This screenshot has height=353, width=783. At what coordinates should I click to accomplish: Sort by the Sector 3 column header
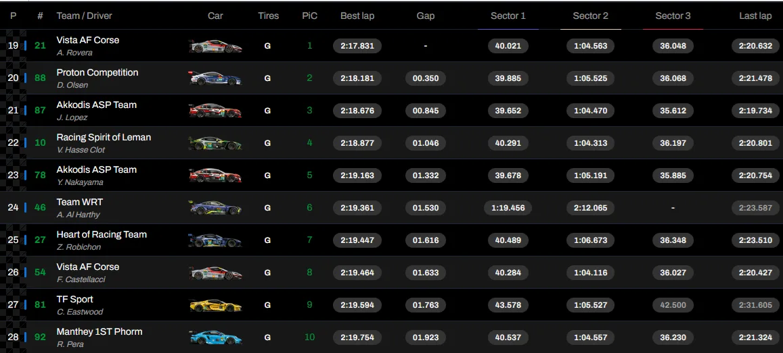(x=673, y=16)
